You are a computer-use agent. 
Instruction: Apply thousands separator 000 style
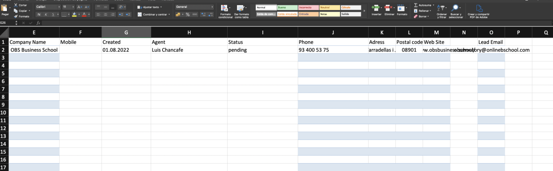pyautogui.click(x=194, y=15)
